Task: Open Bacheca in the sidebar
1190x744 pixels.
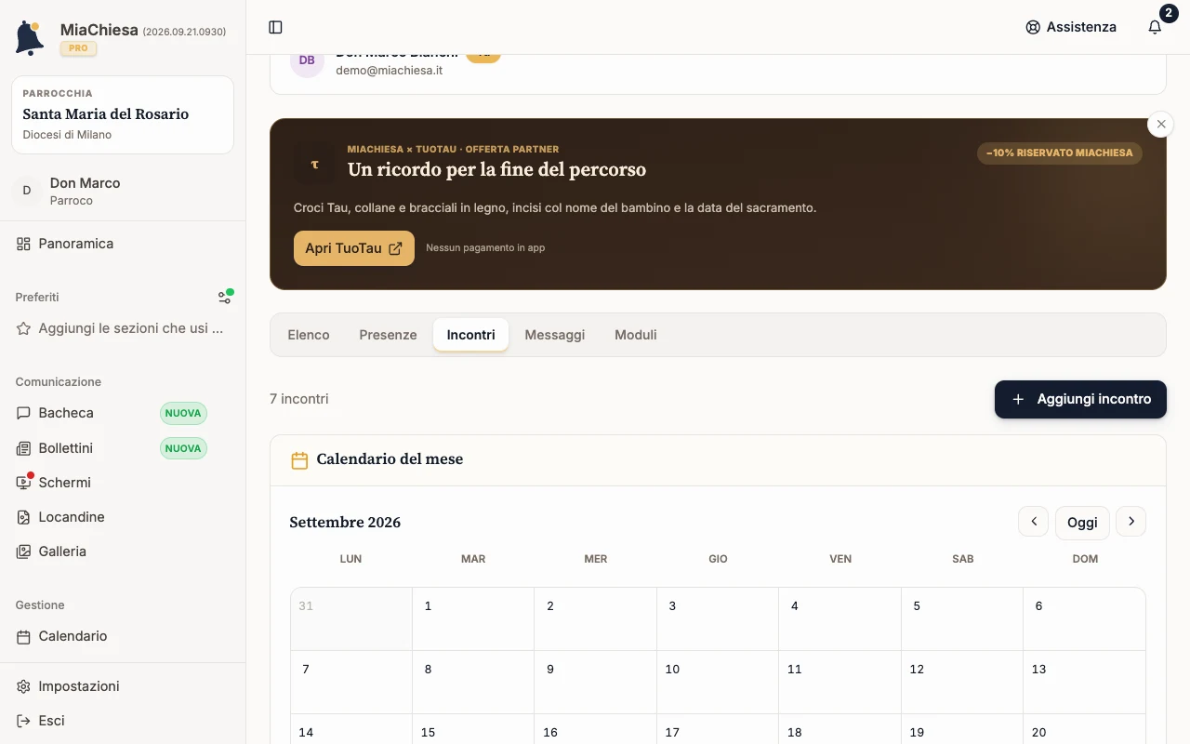Action: tap(123, 413)
